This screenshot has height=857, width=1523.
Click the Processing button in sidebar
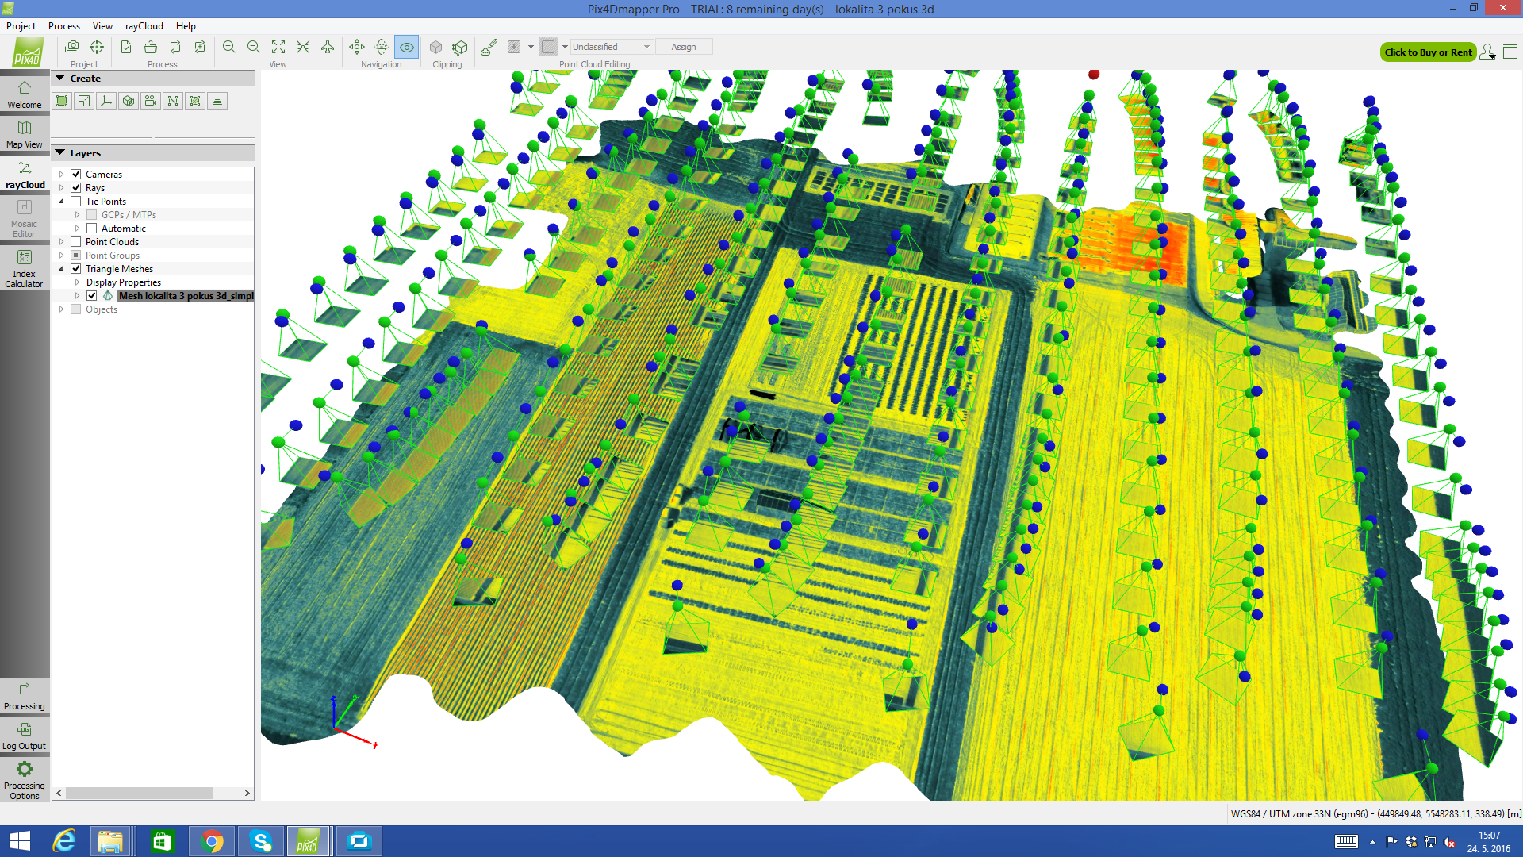[x=25, y=696]
